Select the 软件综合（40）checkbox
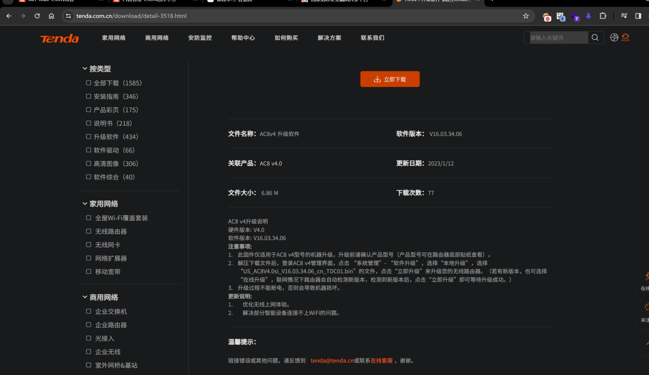 pos(88,177)
